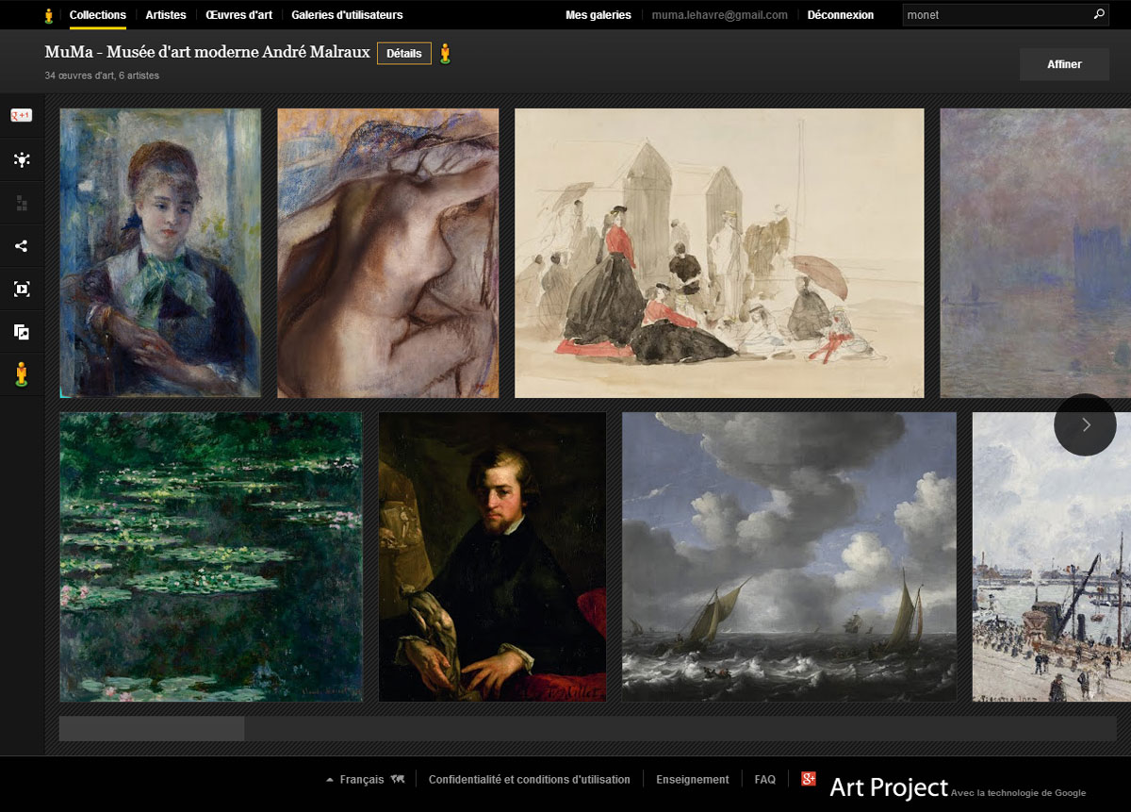Open the dark portrait of seated man
This screenshot has width=1131, height=812.
tap(493, 556)
